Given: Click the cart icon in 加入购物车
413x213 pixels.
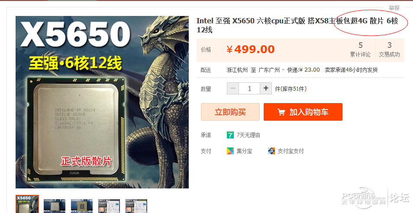Looking at the screenshot, I should [281, 112].
